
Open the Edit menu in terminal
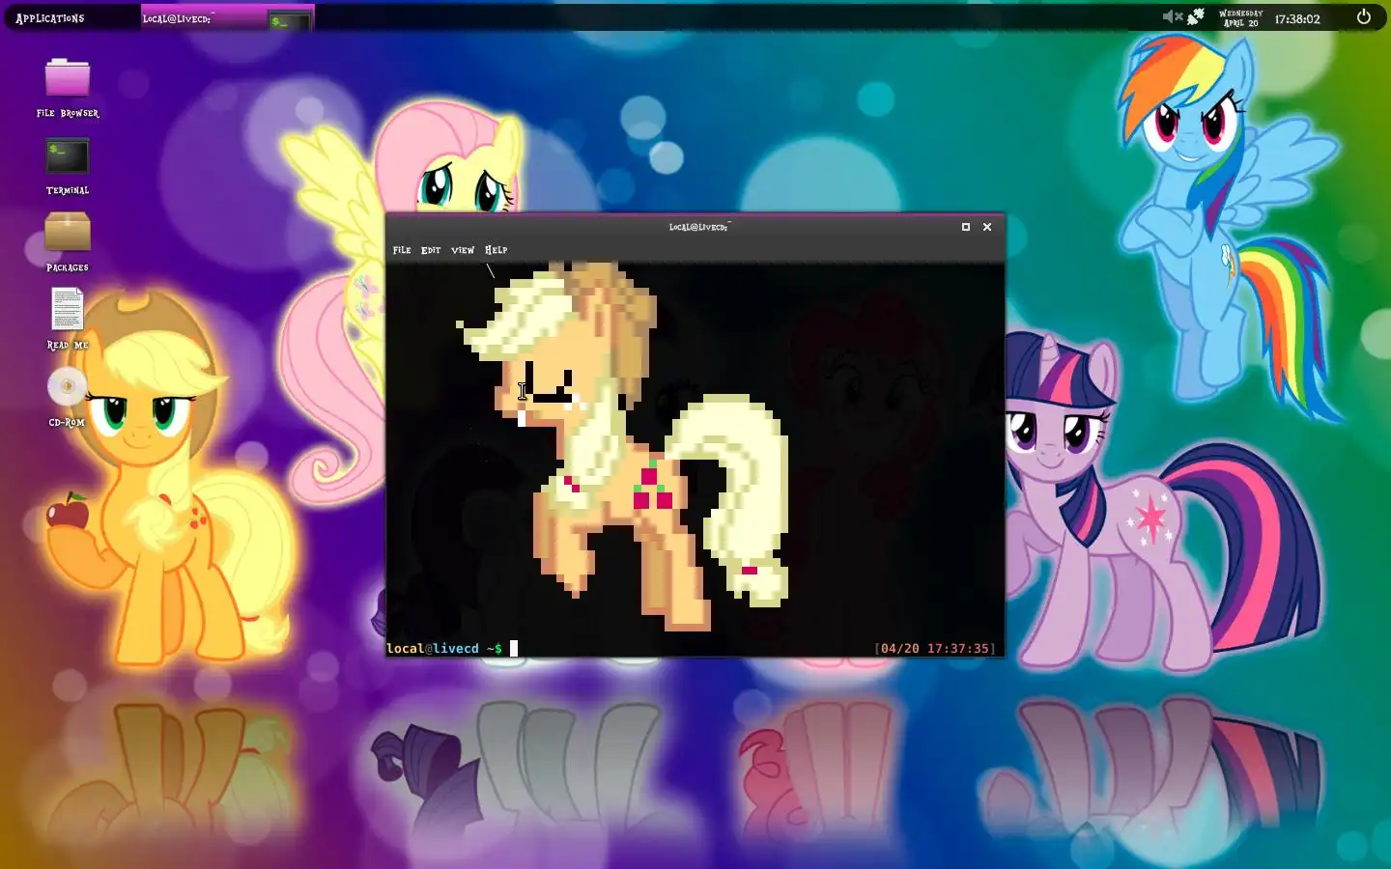[x=431, y=250]
